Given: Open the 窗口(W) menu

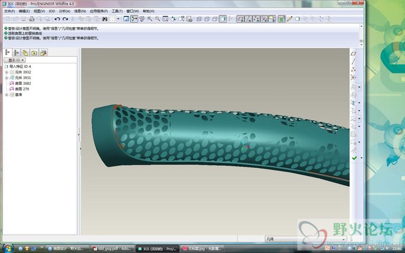Looking at the screenshot, I should [133, 11].
